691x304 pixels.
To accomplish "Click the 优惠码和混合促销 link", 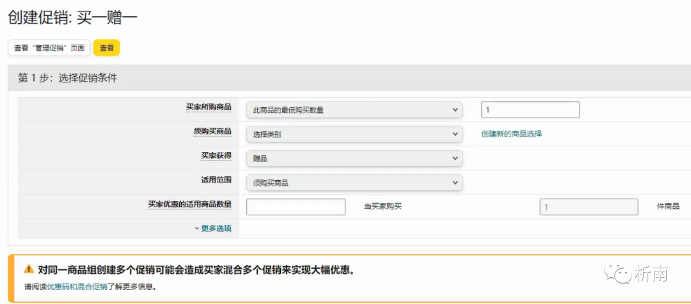I will 77,287.
